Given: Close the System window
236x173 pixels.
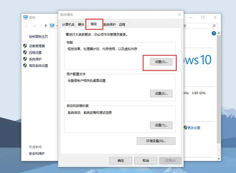Looking at the screenshot, I should 215,17.
